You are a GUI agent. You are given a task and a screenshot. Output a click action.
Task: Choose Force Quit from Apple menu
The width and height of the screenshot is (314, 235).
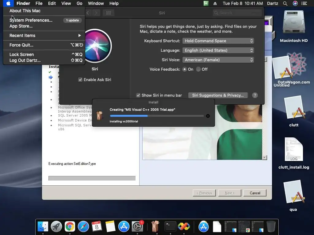coord(44,45)
